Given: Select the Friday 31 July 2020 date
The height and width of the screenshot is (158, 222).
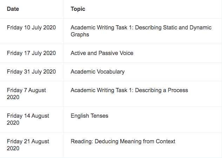Looking at the screenshot, I should (31, 71).
